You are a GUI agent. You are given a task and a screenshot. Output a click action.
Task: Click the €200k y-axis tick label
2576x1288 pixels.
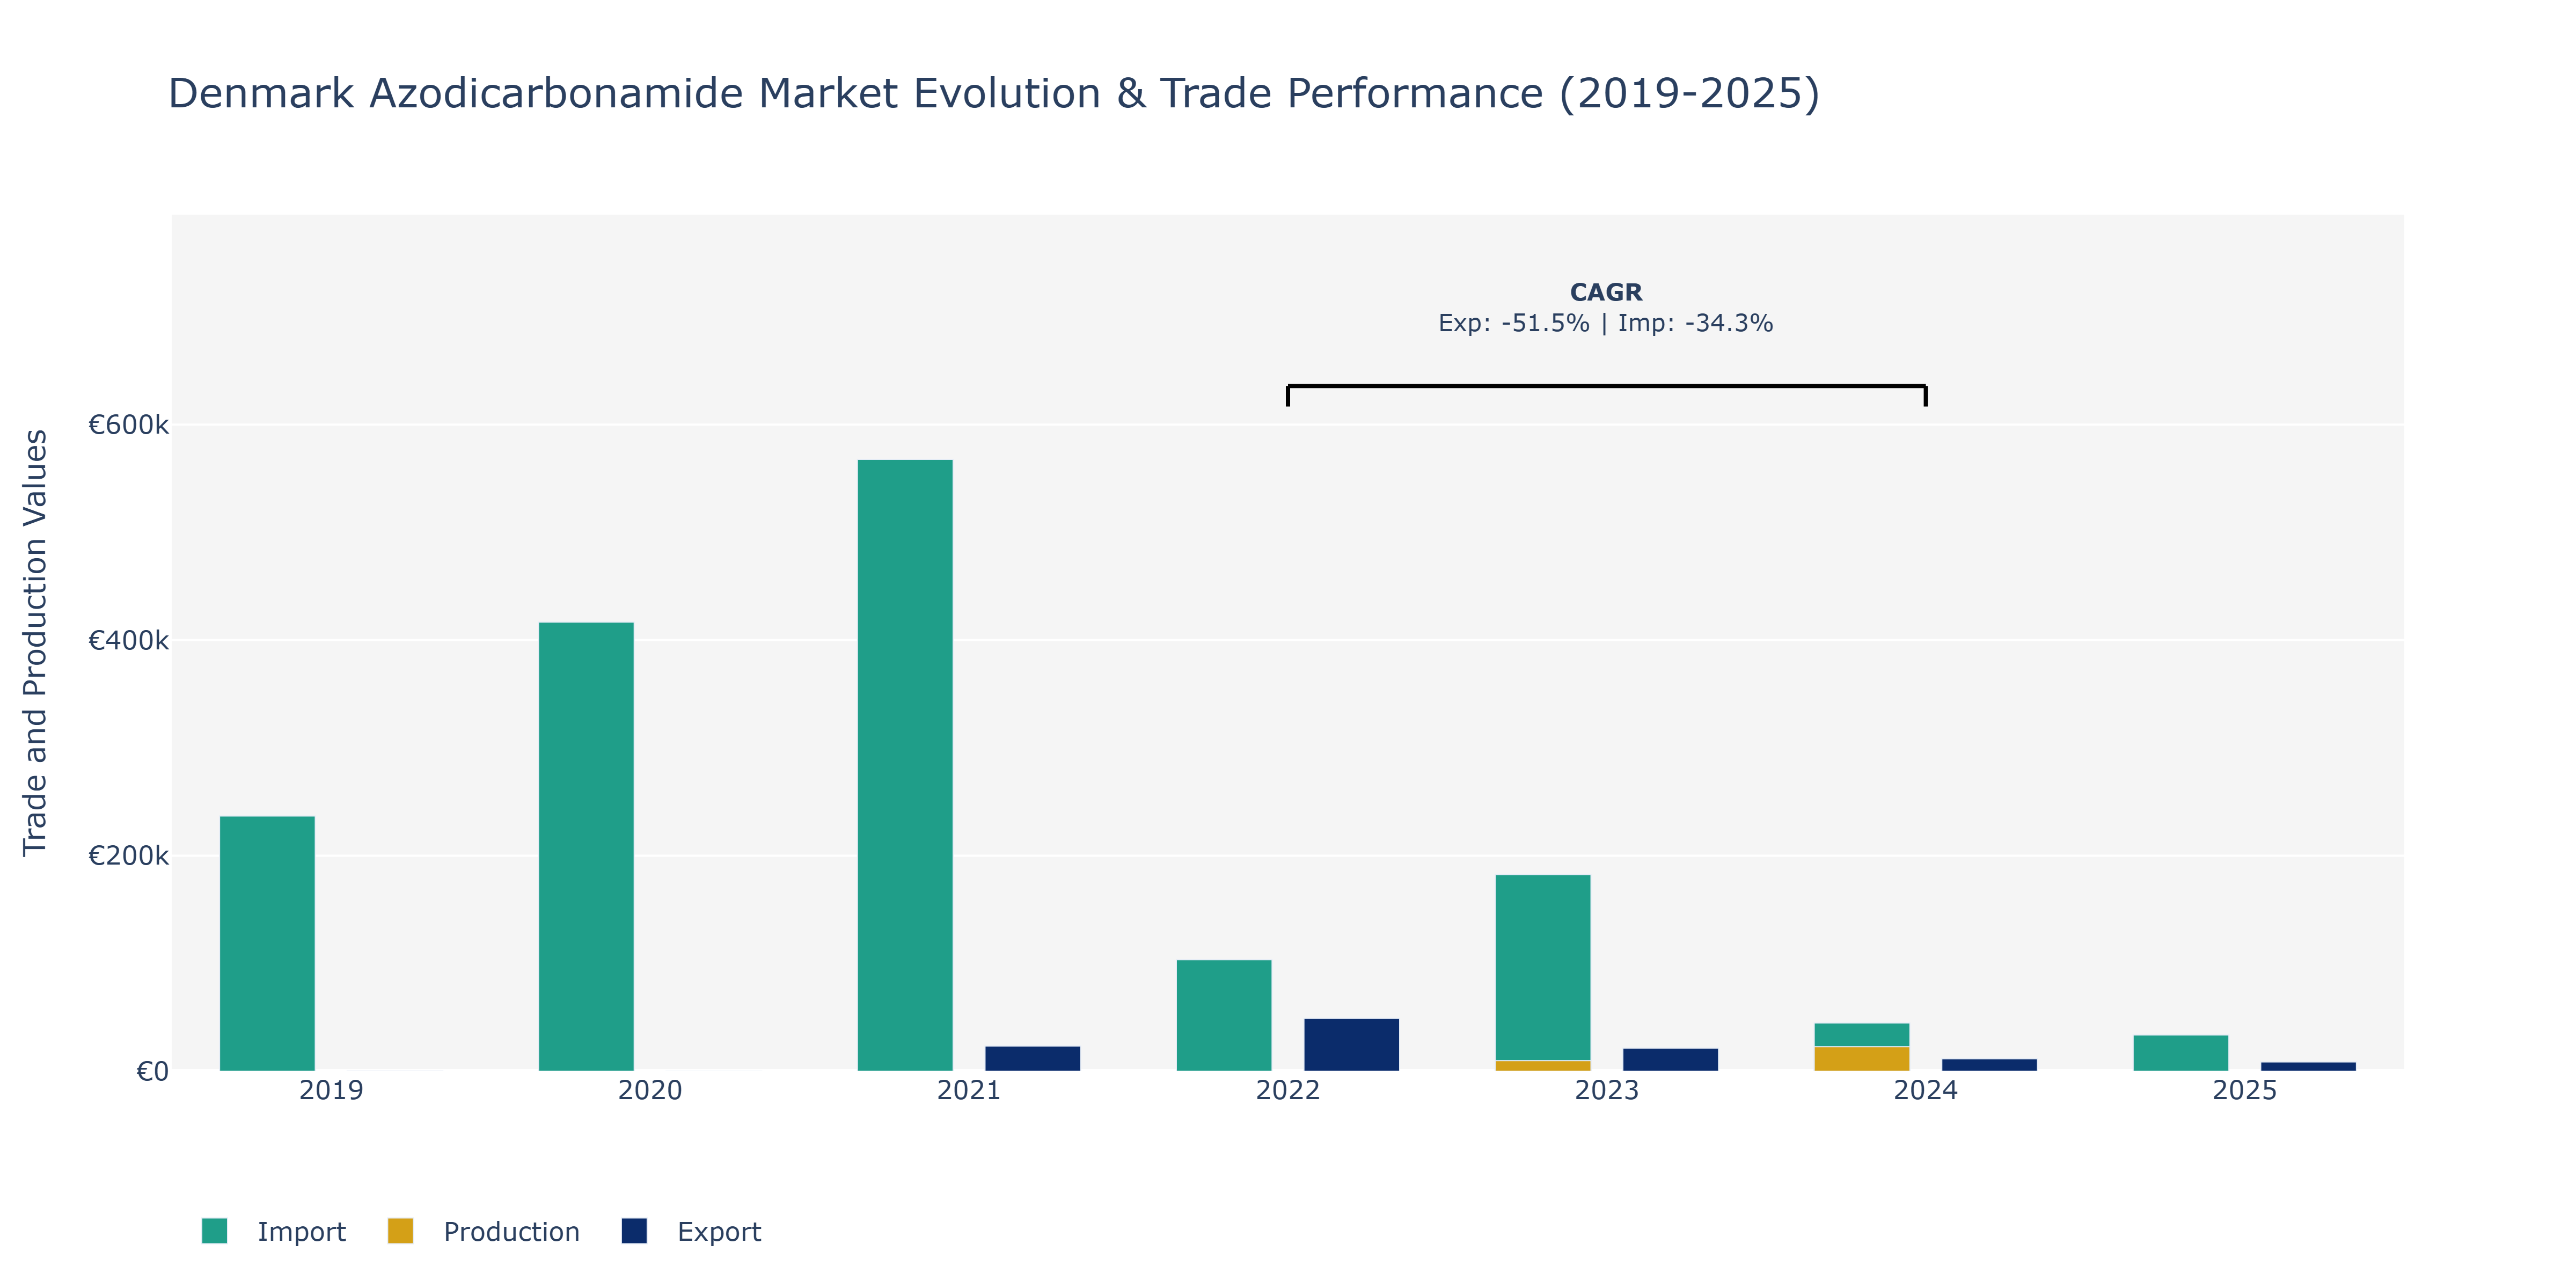click(129, 856)
